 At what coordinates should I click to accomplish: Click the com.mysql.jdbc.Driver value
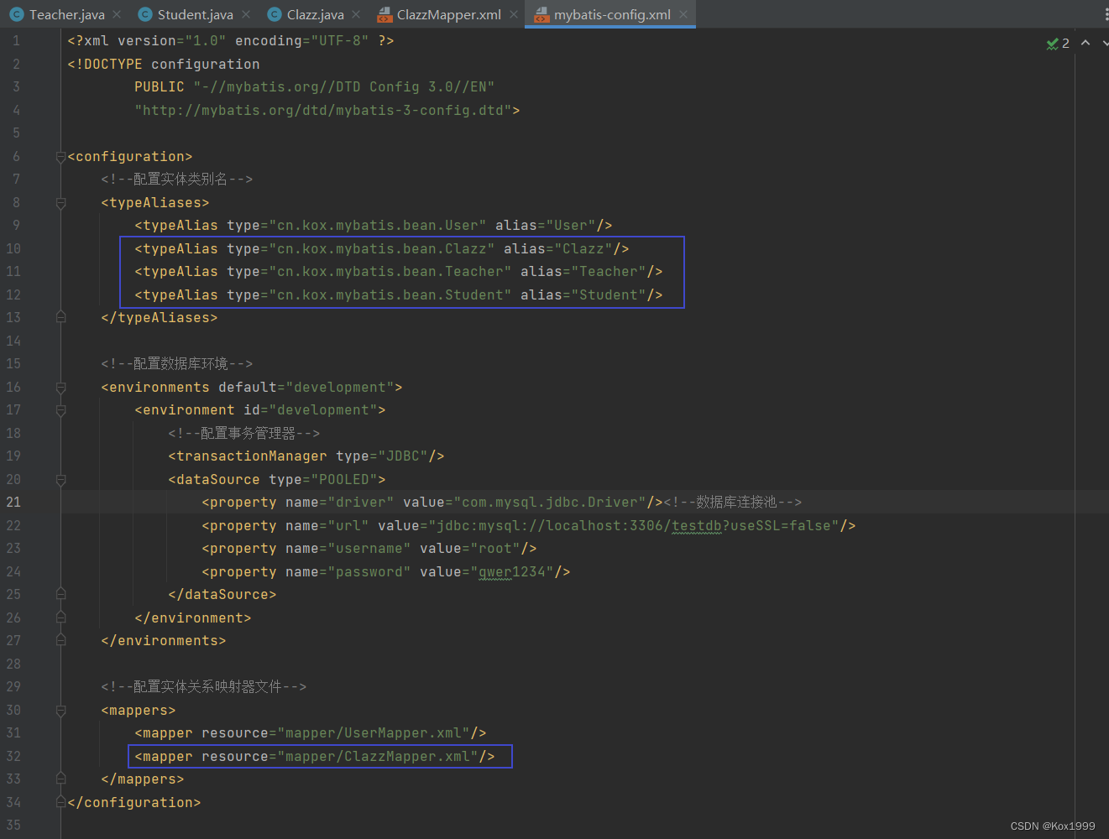click(x=550, y=502)
